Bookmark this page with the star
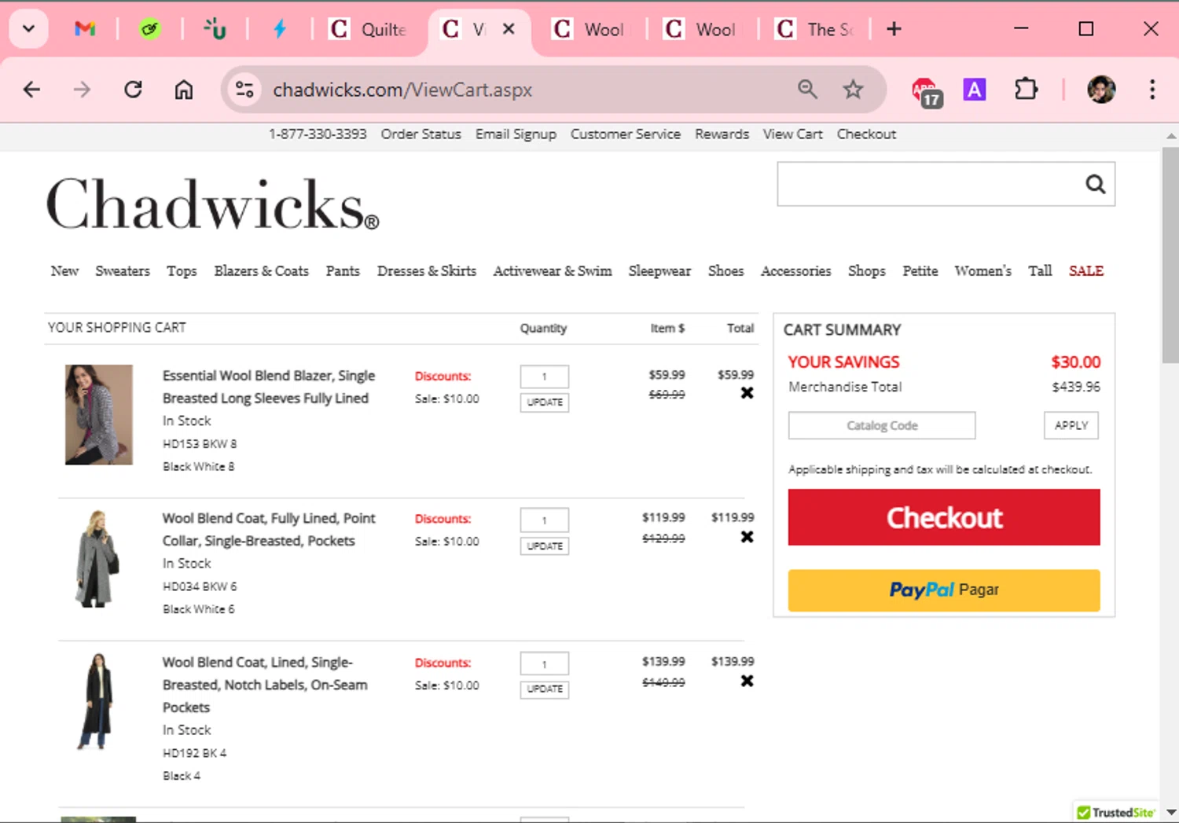The height and width of the screenshot is (823, 1179). pos(853,90)
